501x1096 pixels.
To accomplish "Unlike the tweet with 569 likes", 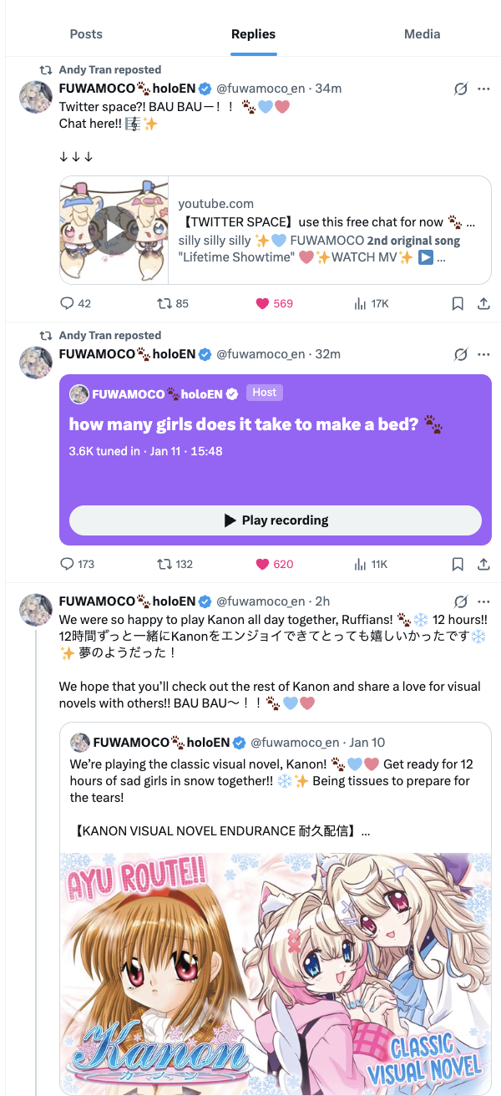I will click(x=262, y=304).
